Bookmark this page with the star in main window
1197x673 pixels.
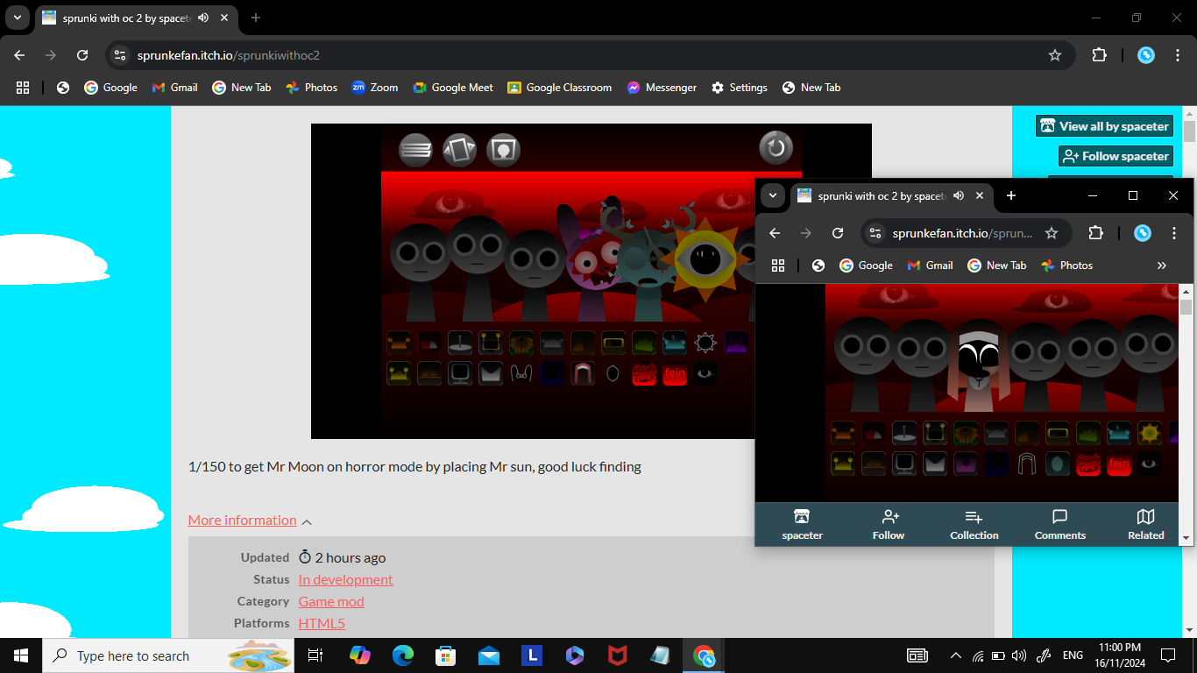(1055, 55)
